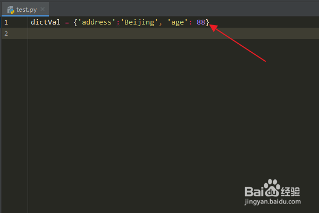Click line number 2 in gutter
The image size is (319, 213).
tap(6, 34)
